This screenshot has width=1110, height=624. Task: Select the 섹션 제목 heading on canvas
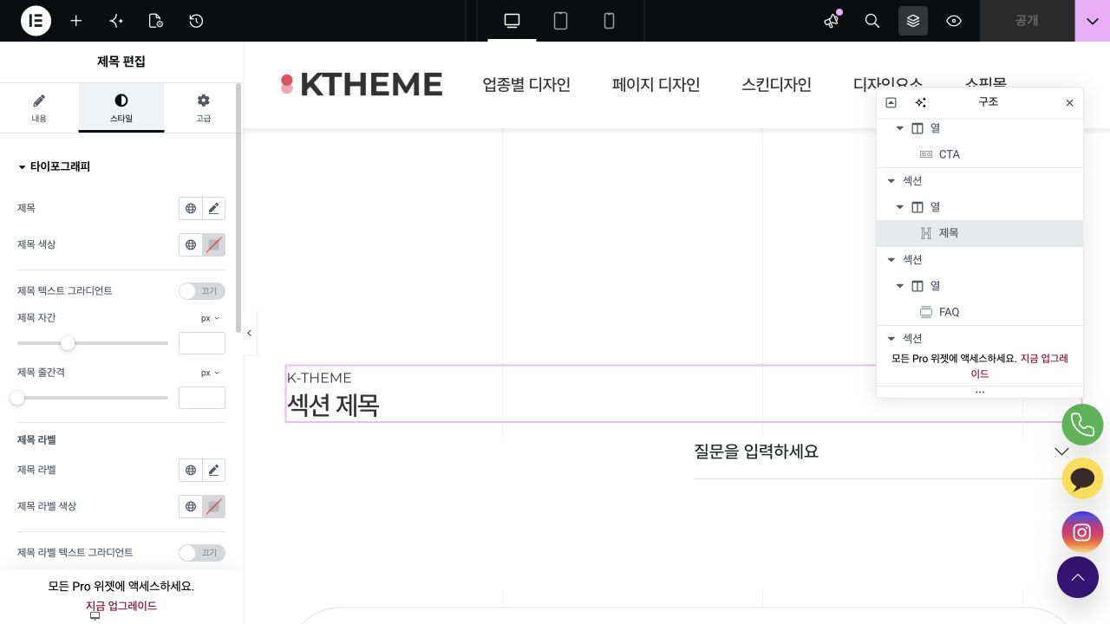pos(333,405)
